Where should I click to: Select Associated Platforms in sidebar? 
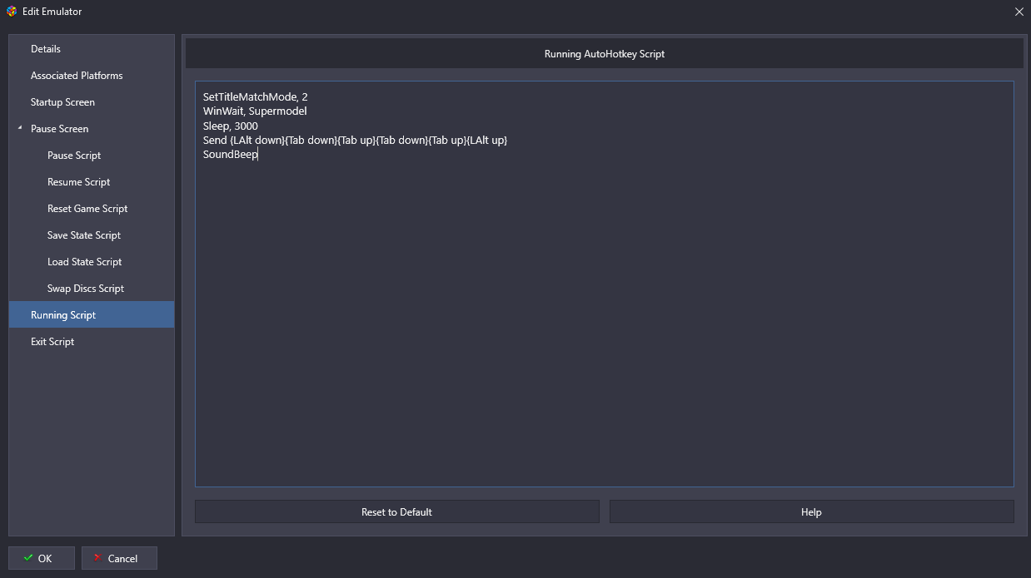coord(92,76)
